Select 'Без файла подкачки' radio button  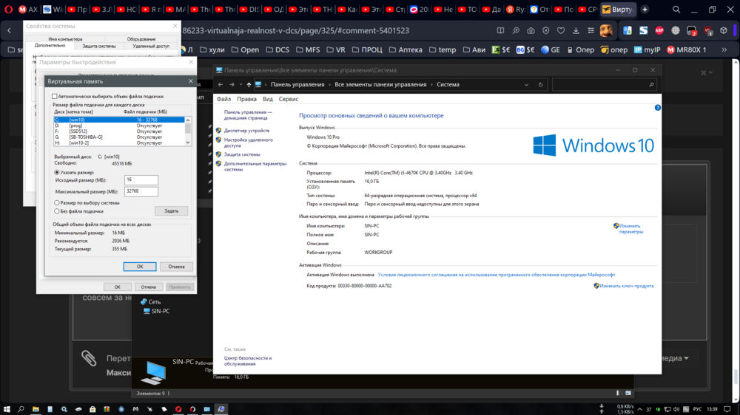(57, 211)
